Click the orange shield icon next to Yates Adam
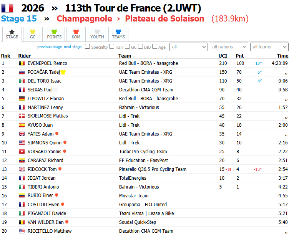Screen dimensions: 294x235 coord(57,134)
